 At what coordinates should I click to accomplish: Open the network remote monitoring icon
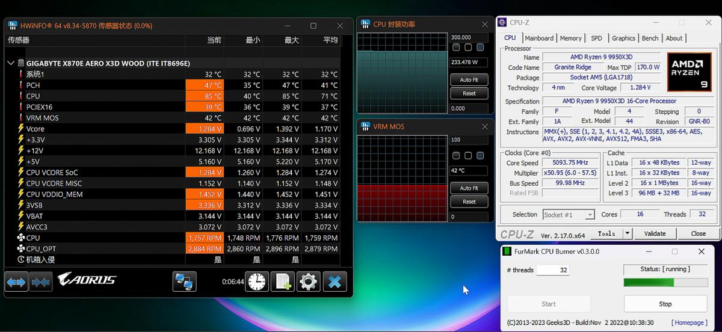pos(185,281)
